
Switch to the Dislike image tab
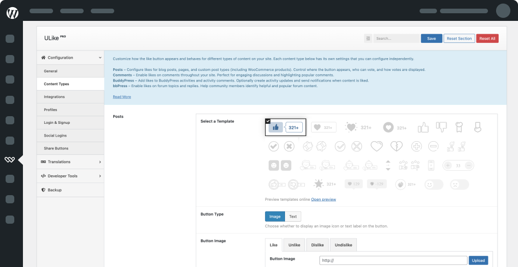(x=317, y=245)
